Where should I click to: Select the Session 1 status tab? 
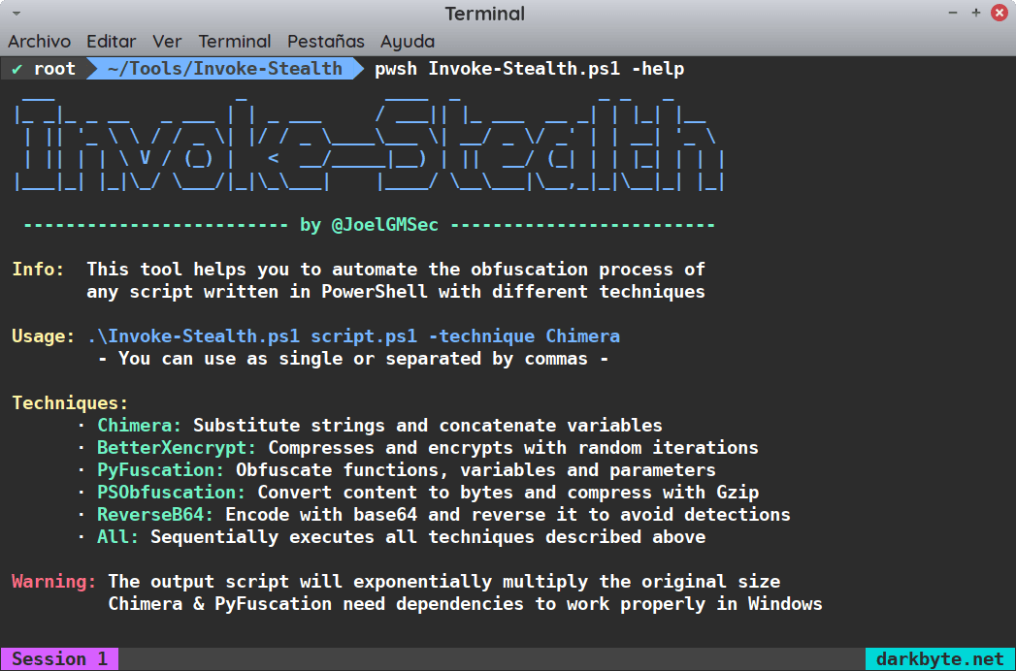pos(59,659)
